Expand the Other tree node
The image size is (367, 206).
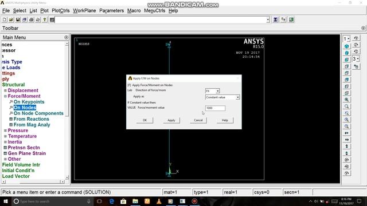coord(5,159)
